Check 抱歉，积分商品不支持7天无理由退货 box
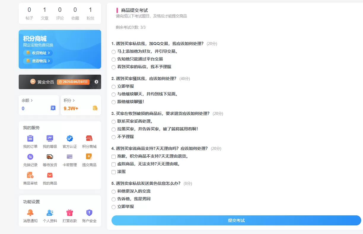The image size is (363, 234). pos(114,156)
